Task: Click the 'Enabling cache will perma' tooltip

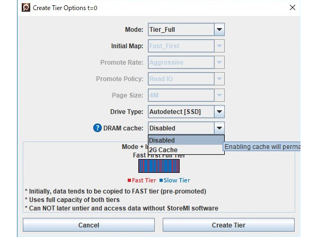Action: click(x=262, y=146)
